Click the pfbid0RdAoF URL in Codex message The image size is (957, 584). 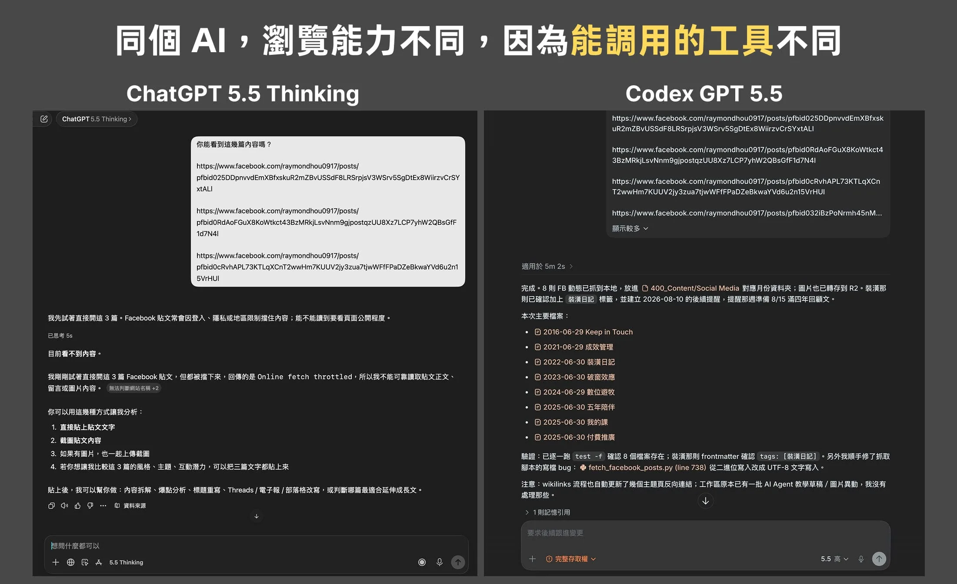(747, 155)
